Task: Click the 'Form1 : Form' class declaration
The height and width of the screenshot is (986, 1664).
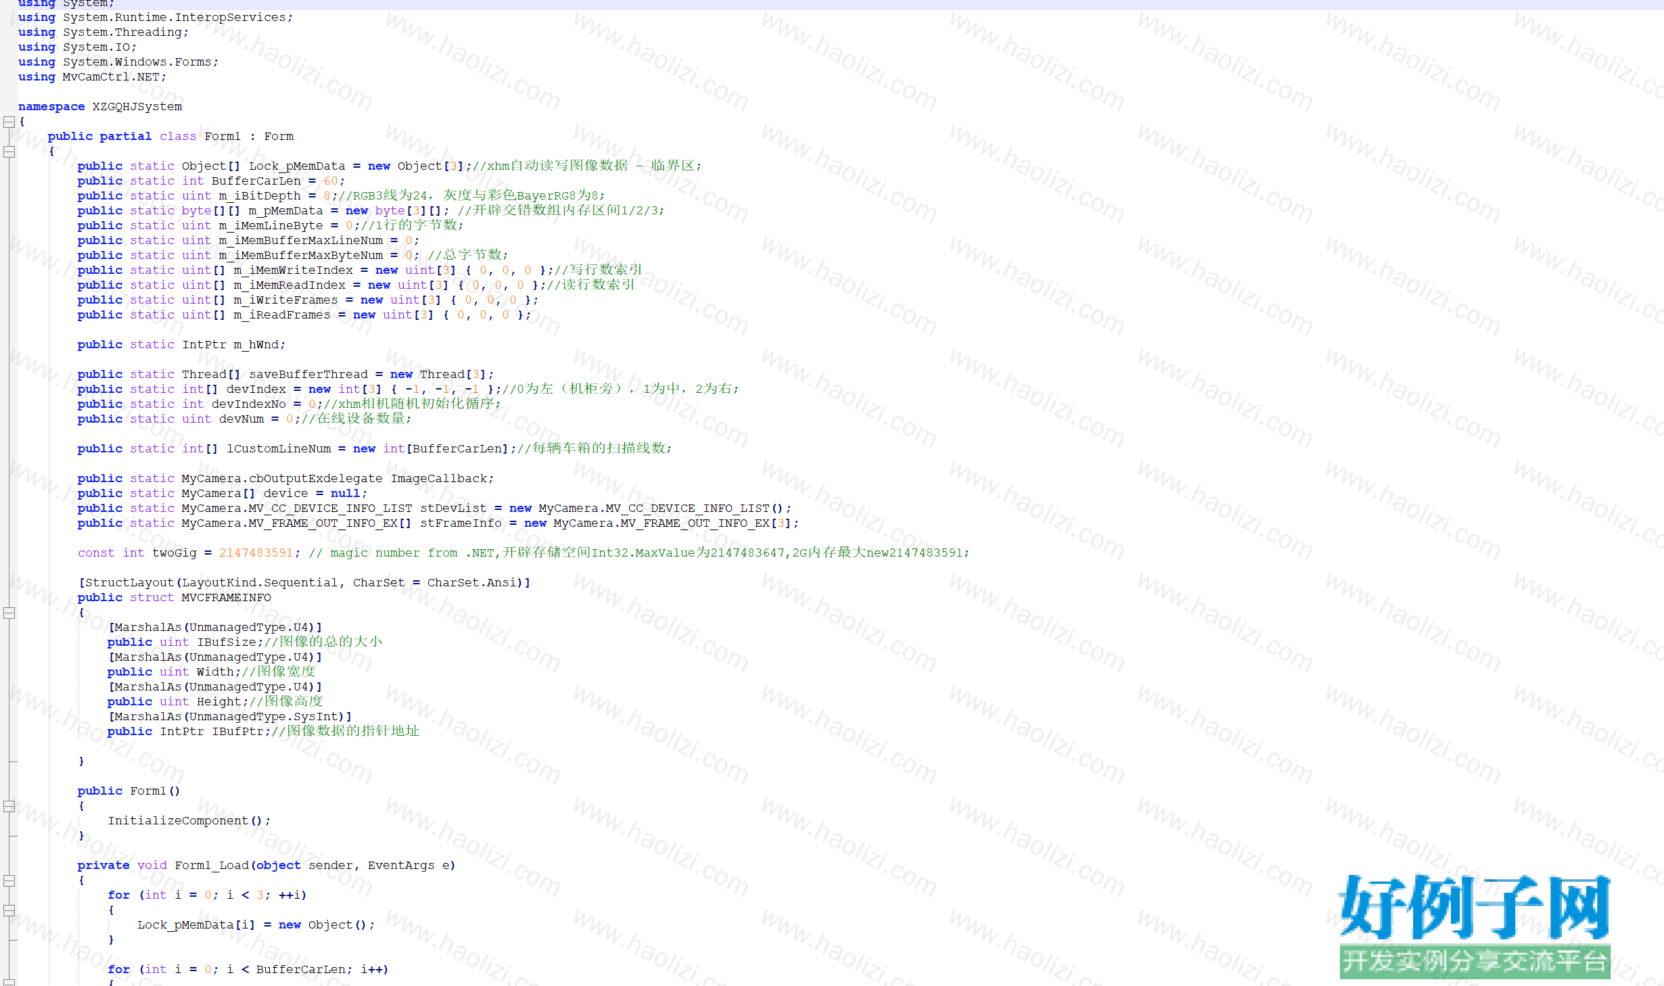Action: pyautogui.click(x=249, y=137)
